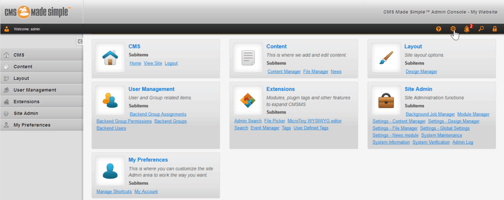Click the layout icon in the sidebar

6,78
